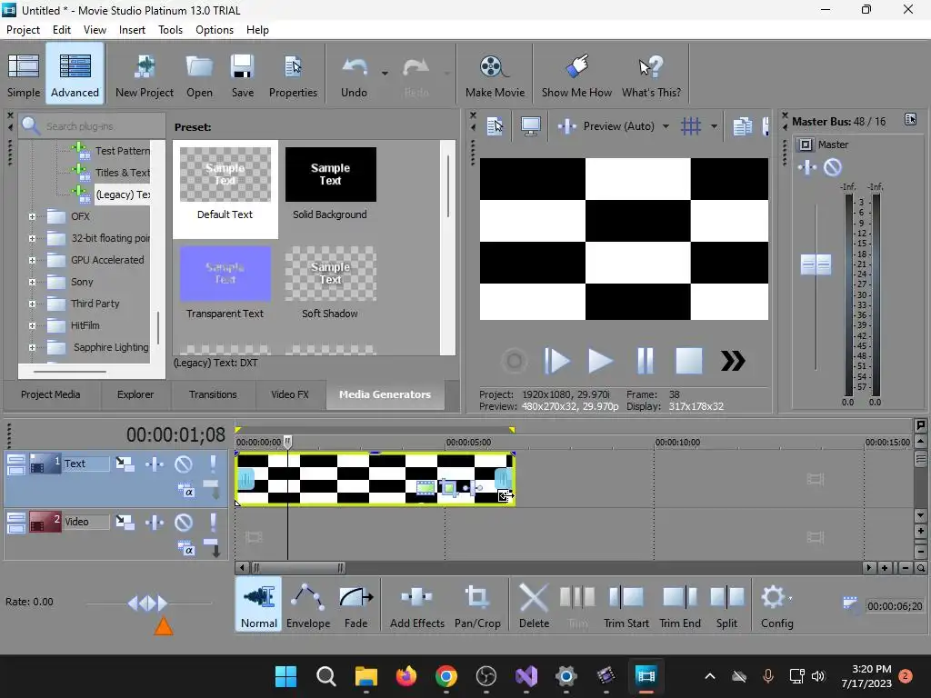This screenshot has width=931, height=698.
Task: Click Add Effects button
Action: 416,604
